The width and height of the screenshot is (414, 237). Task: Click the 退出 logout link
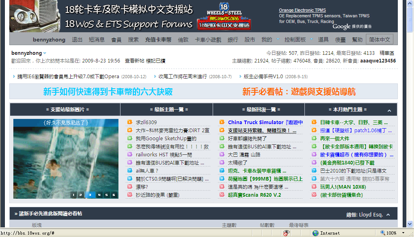[77, 39]
